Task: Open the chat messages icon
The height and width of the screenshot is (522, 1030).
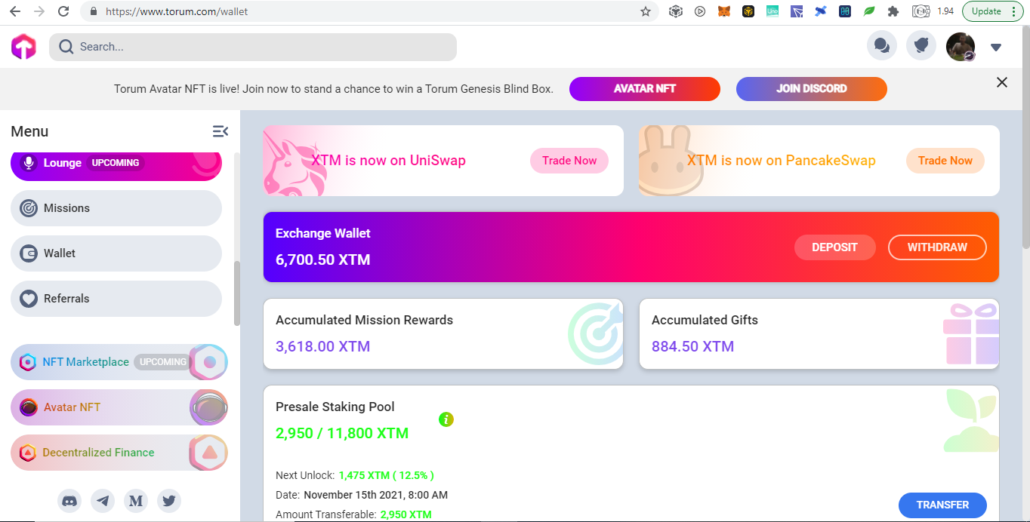Action: [882, 46]
